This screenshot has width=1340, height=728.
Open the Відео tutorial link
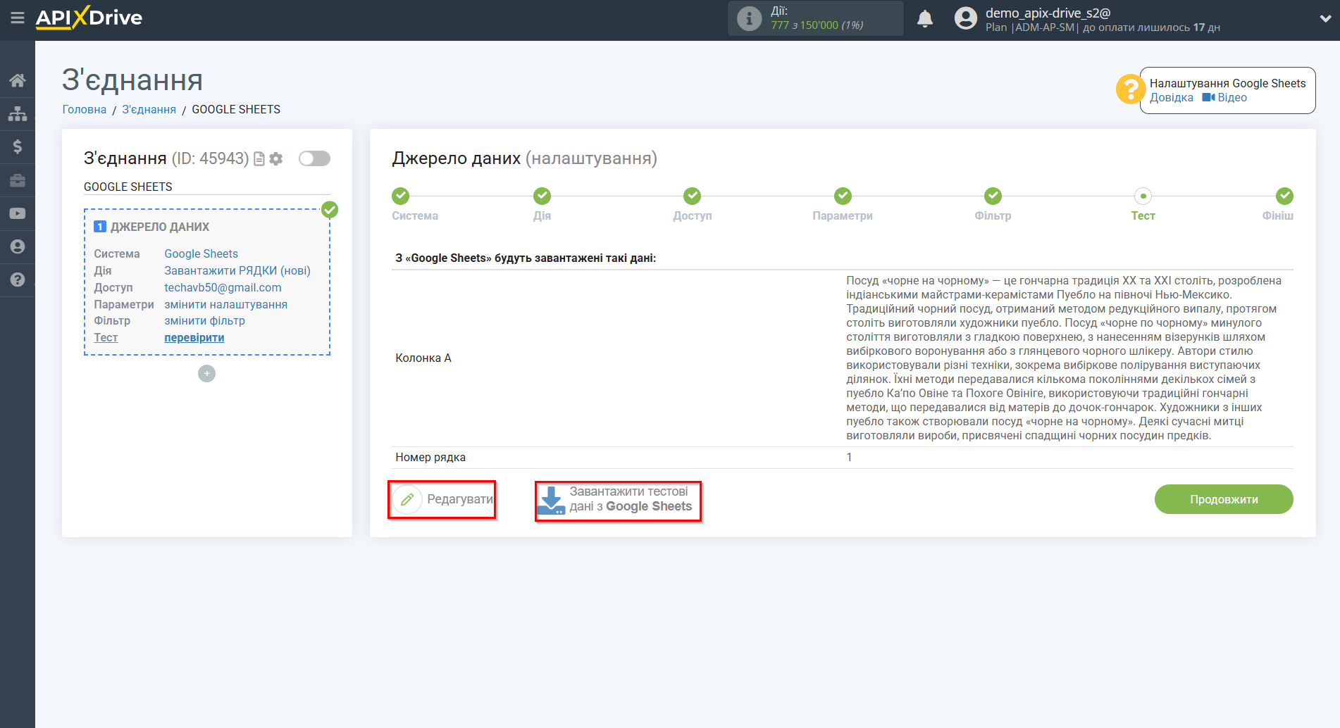[1224, 98]
